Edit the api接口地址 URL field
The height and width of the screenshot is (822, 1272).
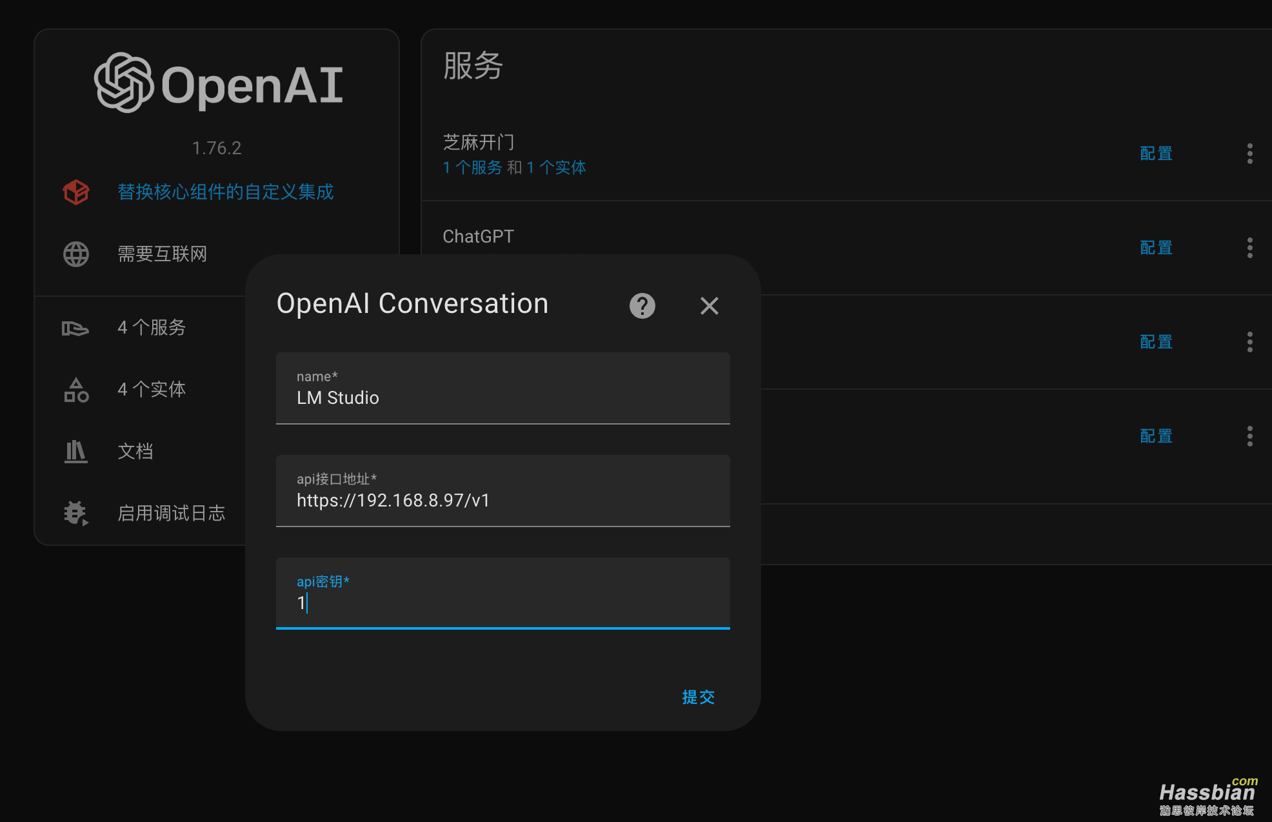click(x=502, y=490)
